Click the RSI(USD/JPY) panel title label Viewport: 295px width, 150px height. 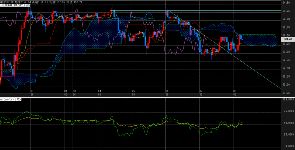pos(8,100)
